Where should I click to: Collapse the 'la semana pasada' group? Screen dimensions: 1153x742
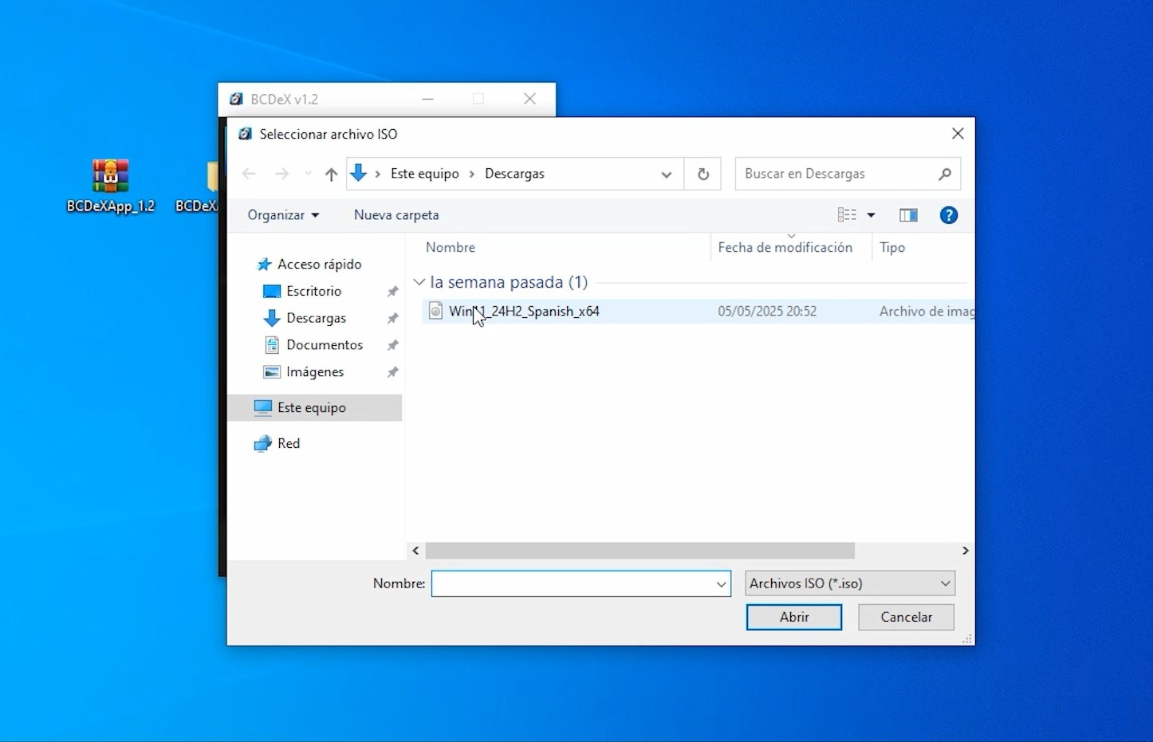[x=419, y=282]
